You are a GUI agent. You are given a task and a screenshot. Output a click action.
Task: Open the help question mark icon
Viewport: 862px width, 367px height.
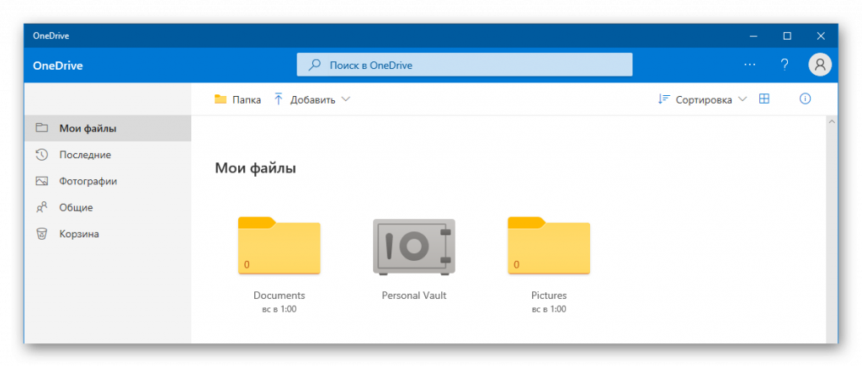point(785,65)
